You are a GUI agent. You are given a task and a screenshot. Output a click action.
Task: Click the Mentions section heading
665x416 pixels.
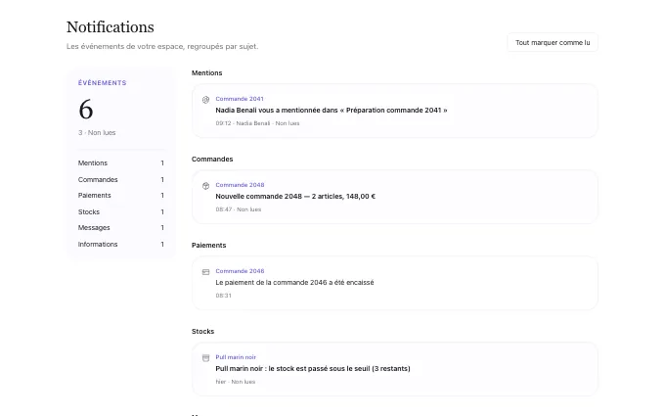[x=207, y=73]
